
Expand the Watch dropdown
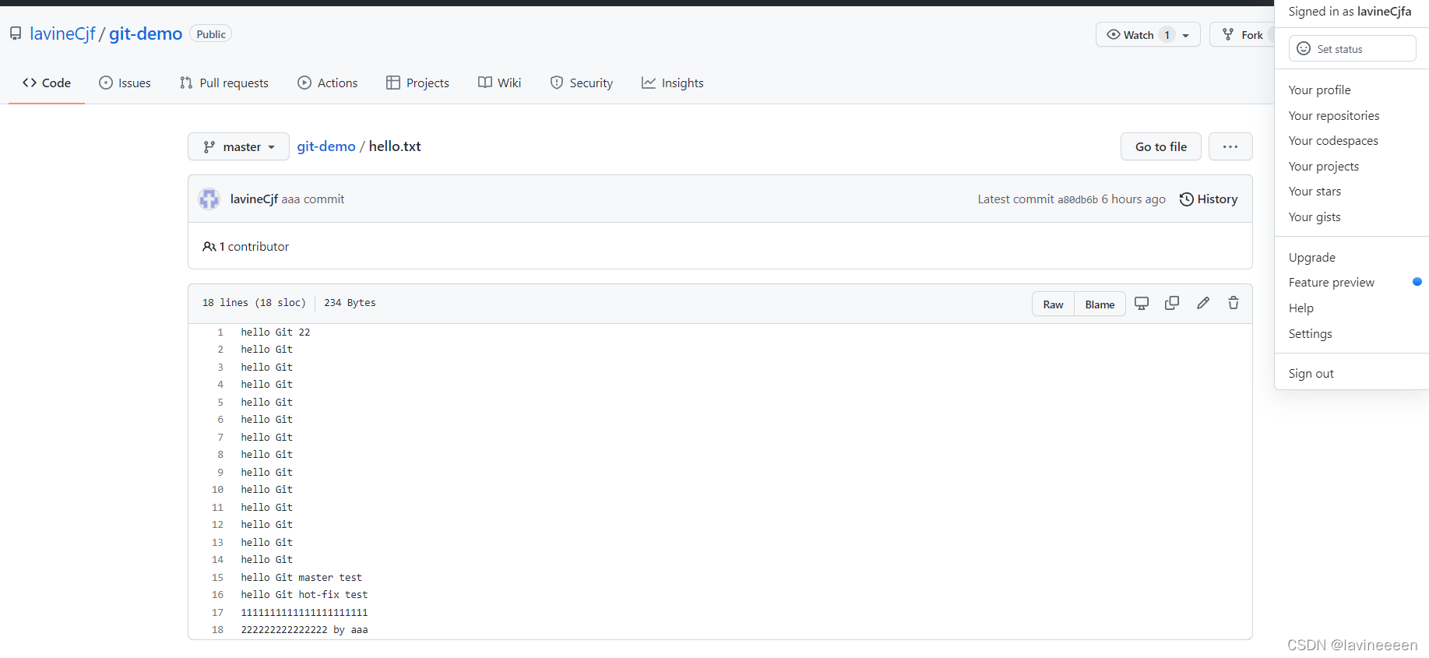1148,34
